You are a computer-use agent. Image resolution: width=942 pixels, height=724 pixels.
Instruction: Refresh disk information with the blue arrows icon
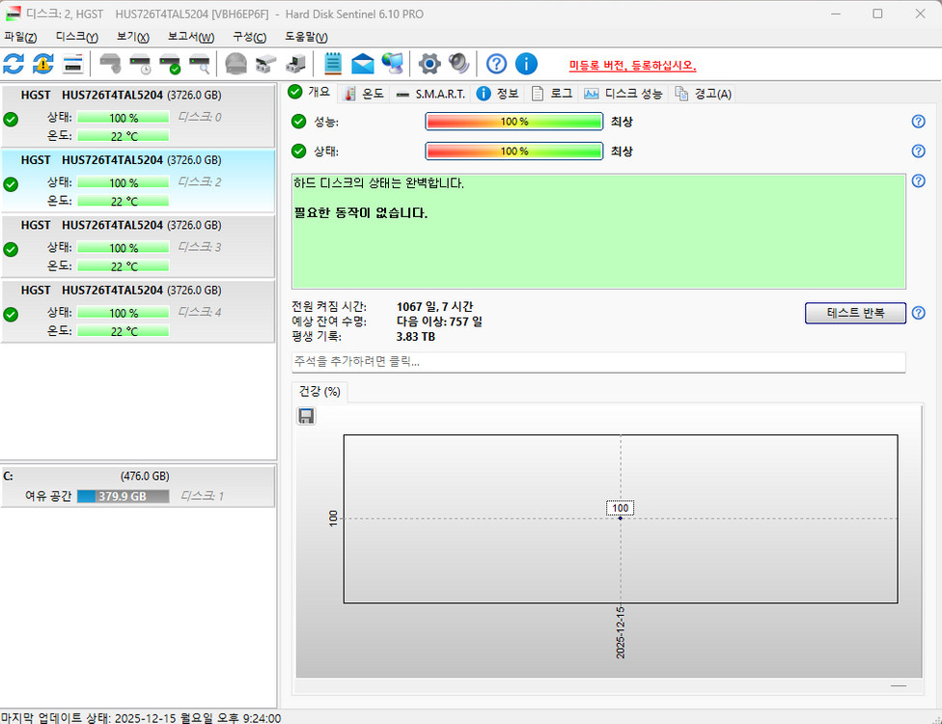(x=13, y=63)
